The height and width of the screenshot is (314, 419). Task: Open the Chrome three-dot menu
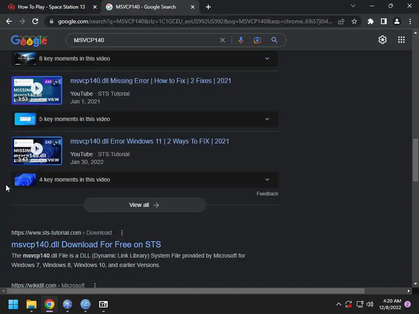[x=410, y=21]
